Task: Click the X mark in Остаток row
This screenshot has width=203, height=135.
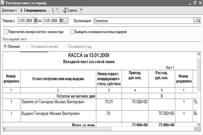Action: 162,96
